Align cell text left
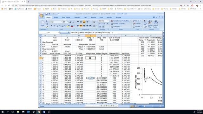Screen dimensions: 203x114 pos(78,26)
